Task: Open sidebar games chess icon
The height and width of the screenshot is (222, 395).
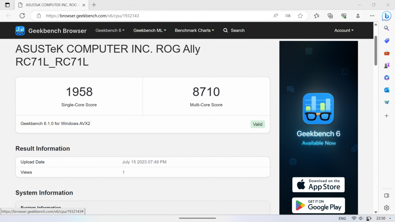Action: click(386, 65)
